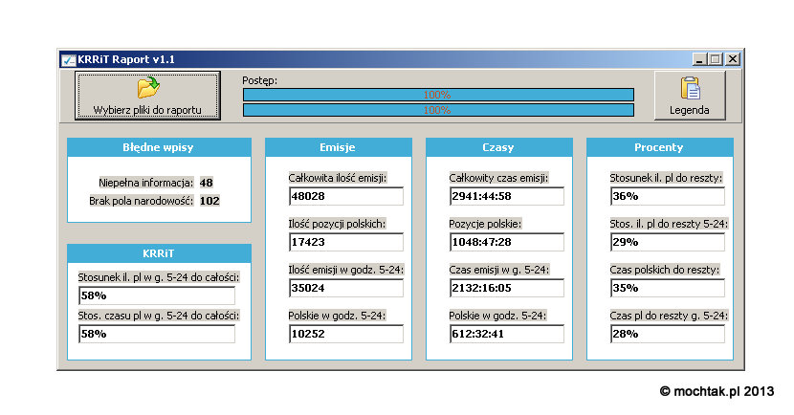Minimize the KRRiT Raport window
Viewport: 794px width, 415px height.
[699, 59]
